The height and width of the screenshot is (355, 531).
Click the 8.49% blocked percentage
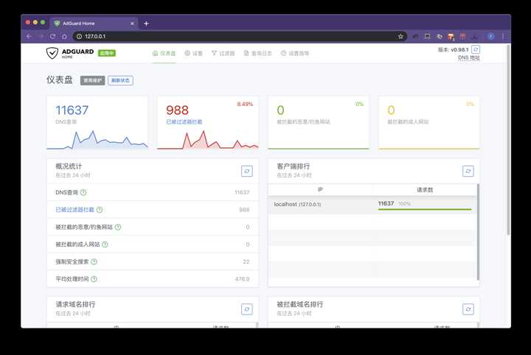coord(245,104)
